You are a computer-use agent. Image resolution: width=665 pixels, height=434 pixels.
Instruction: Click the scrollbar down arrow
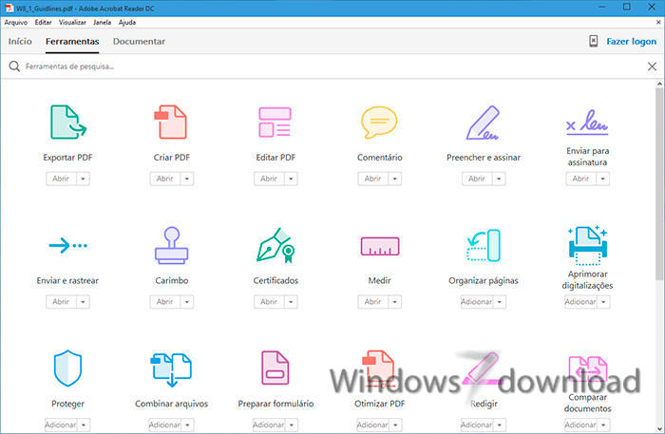pyautogui.click(x=659, y=429)
